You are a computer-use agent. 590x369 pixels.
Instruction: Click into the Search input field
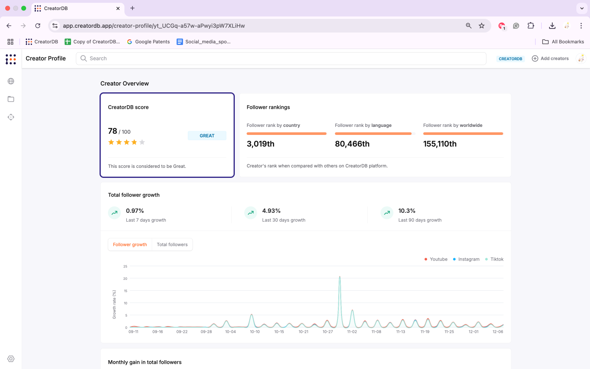pyautogui.click(x=281, y=59)
